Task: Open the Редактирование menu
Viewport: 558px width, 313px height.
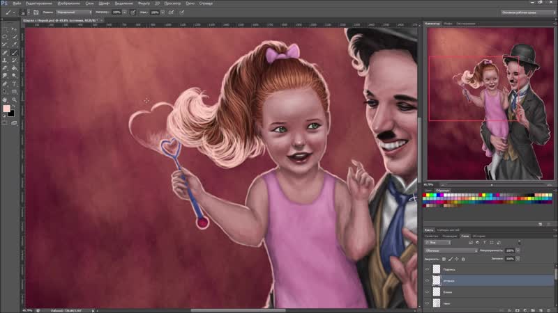Action: [39, 3]
